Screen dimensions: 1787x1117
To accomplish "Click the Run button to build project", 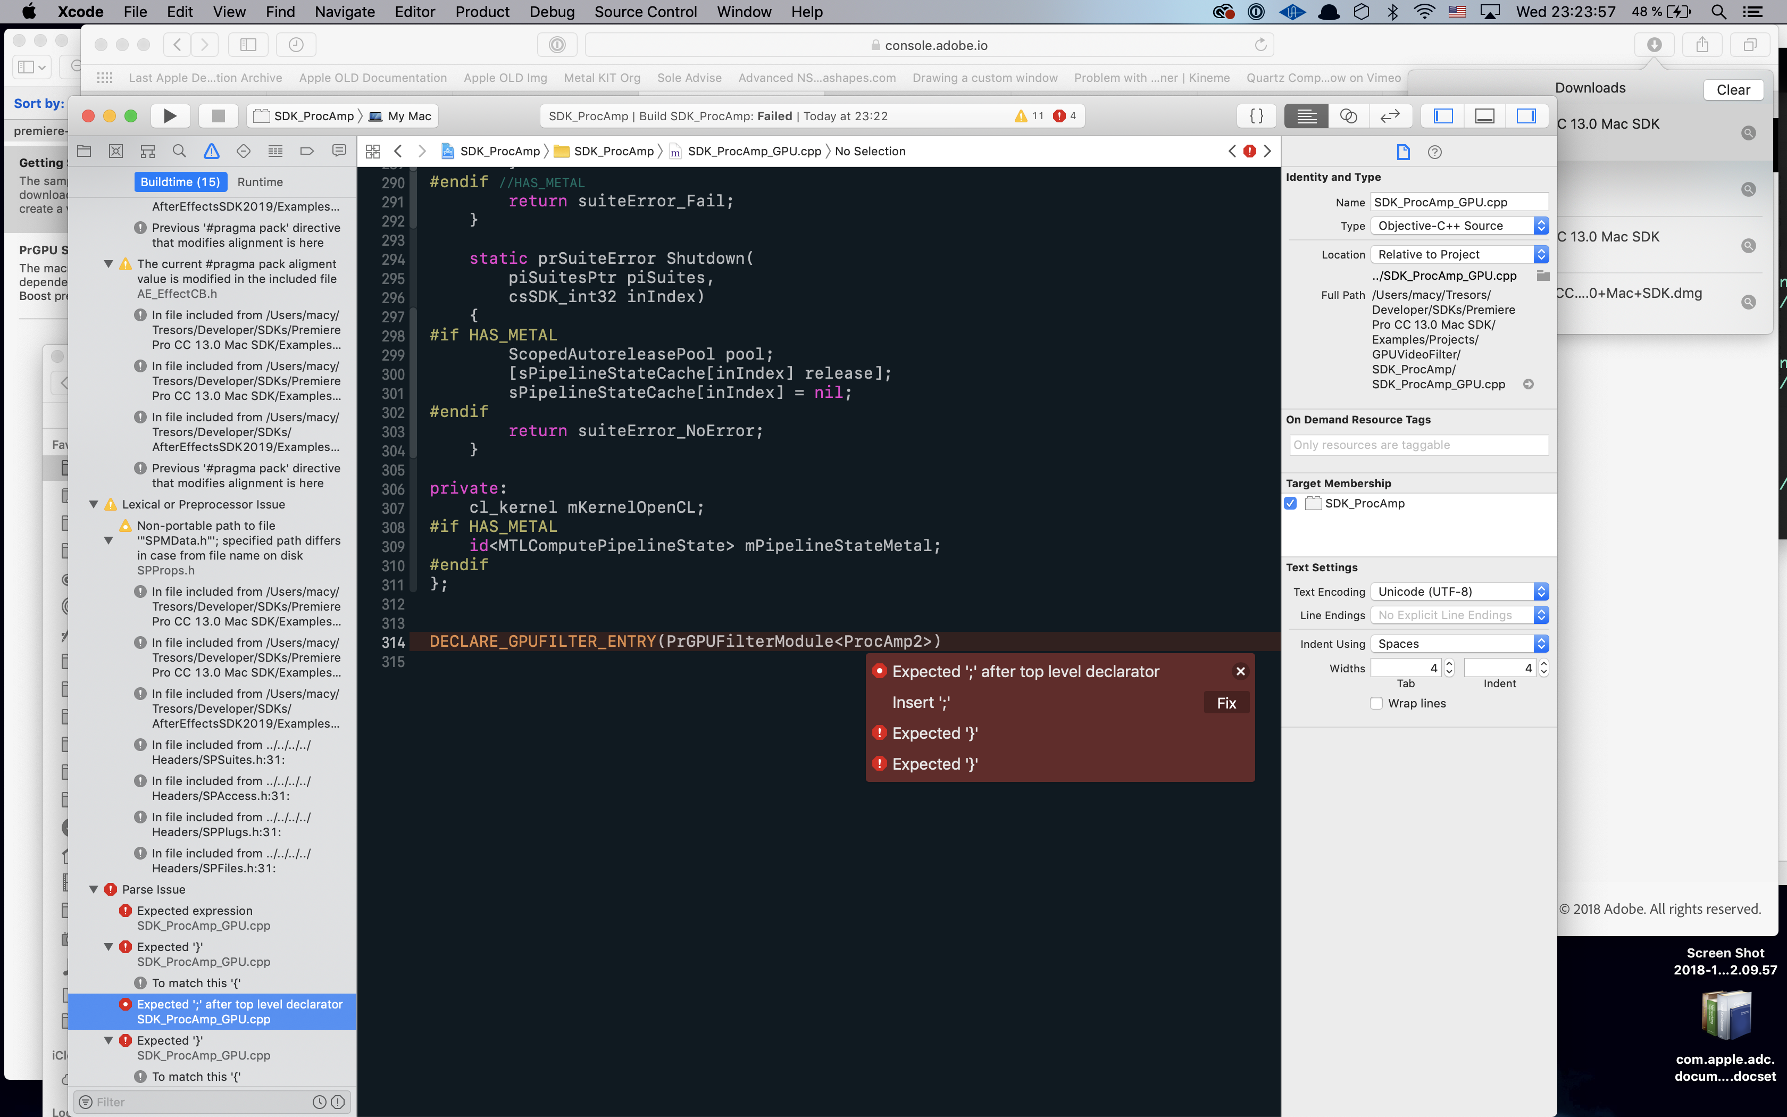I will point(170,117).
